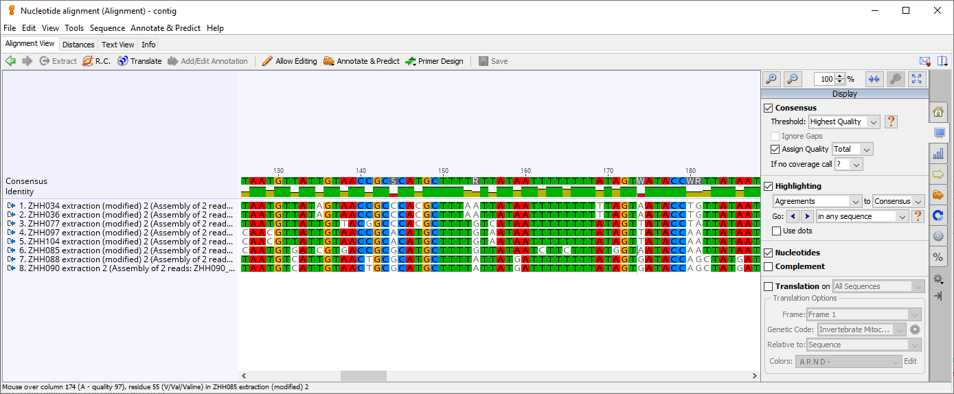This screenshot has width=954, height=394.
Task: Click the zoom-to-fit horizontal arrows icon
Action: [874, 79]
